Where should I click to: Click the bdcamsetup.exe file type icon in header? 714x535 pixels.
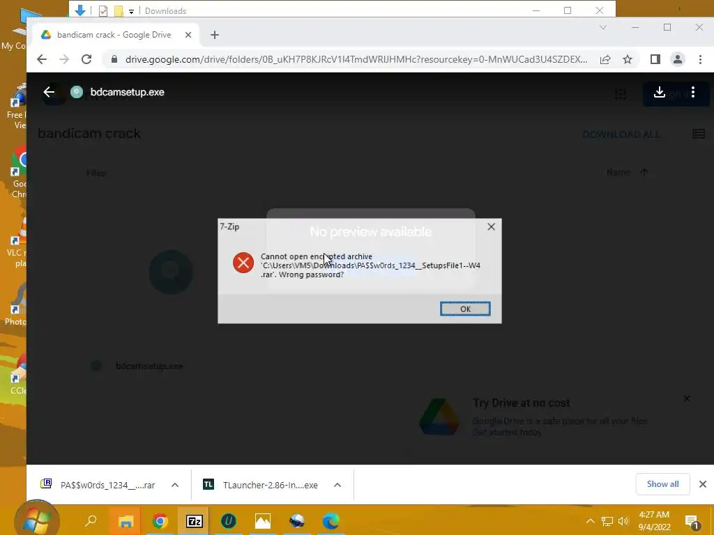click(x=77, y=92)
